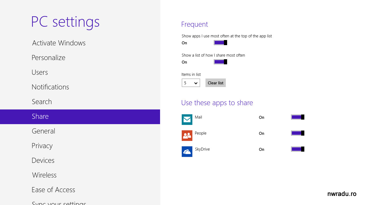Viewport: 365px width, 205px height.
Task: Go to the Personalize section
Action: (48, 58)
